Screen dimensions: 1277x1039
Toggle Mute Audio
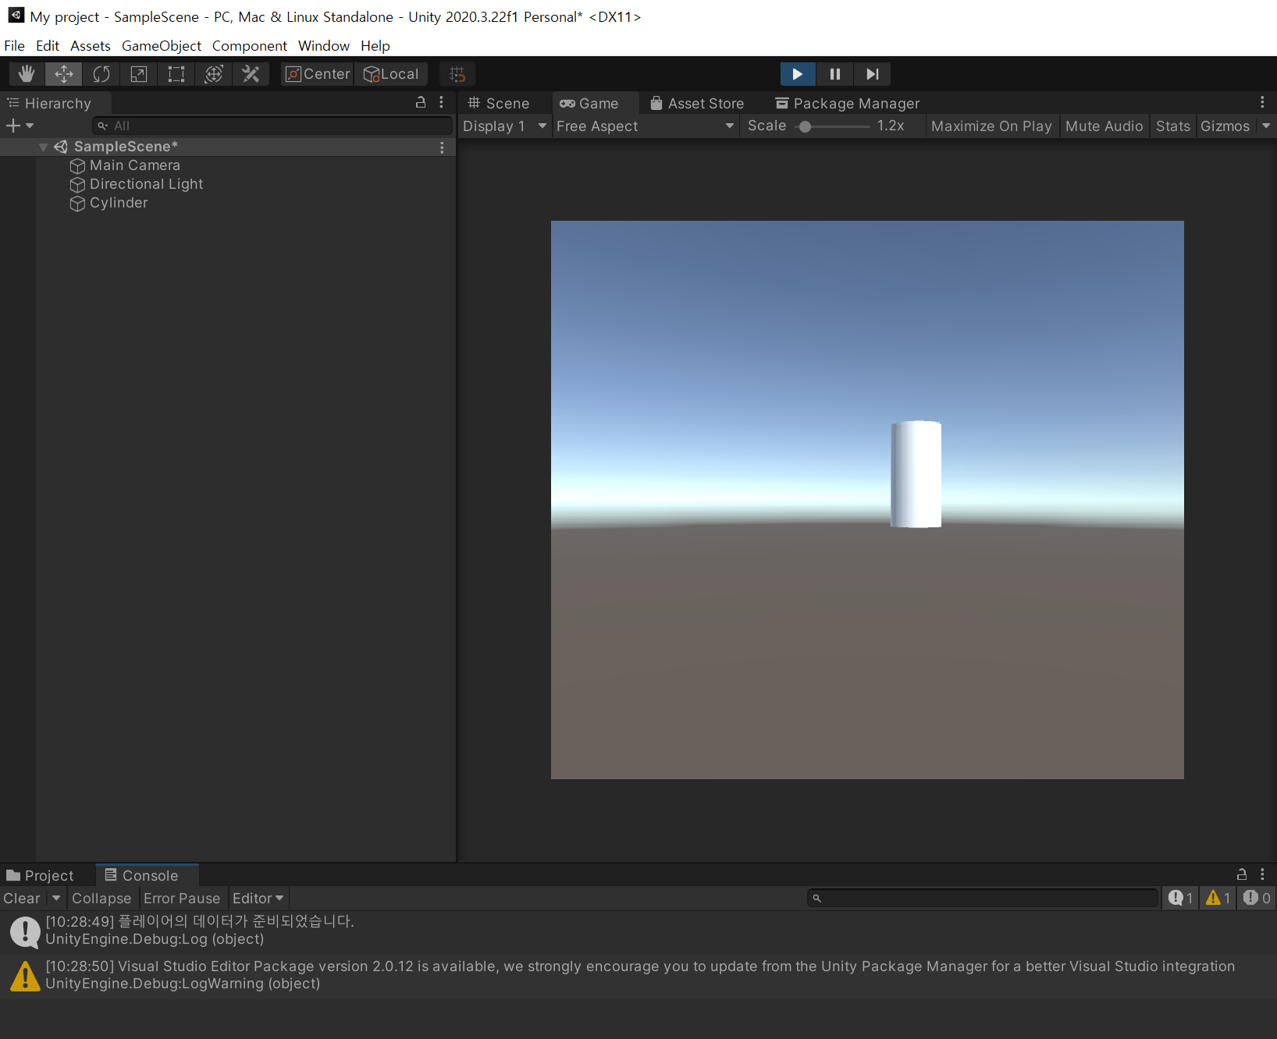pos(1104,126)
